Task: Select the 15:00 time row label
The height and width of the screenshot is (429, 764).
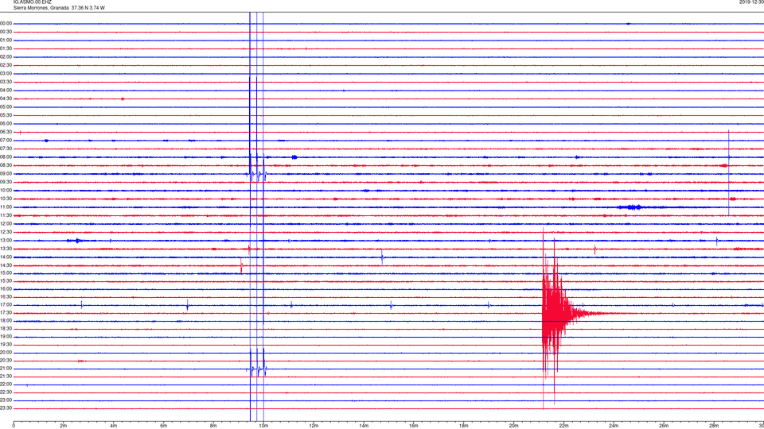Action: point(6,272)
